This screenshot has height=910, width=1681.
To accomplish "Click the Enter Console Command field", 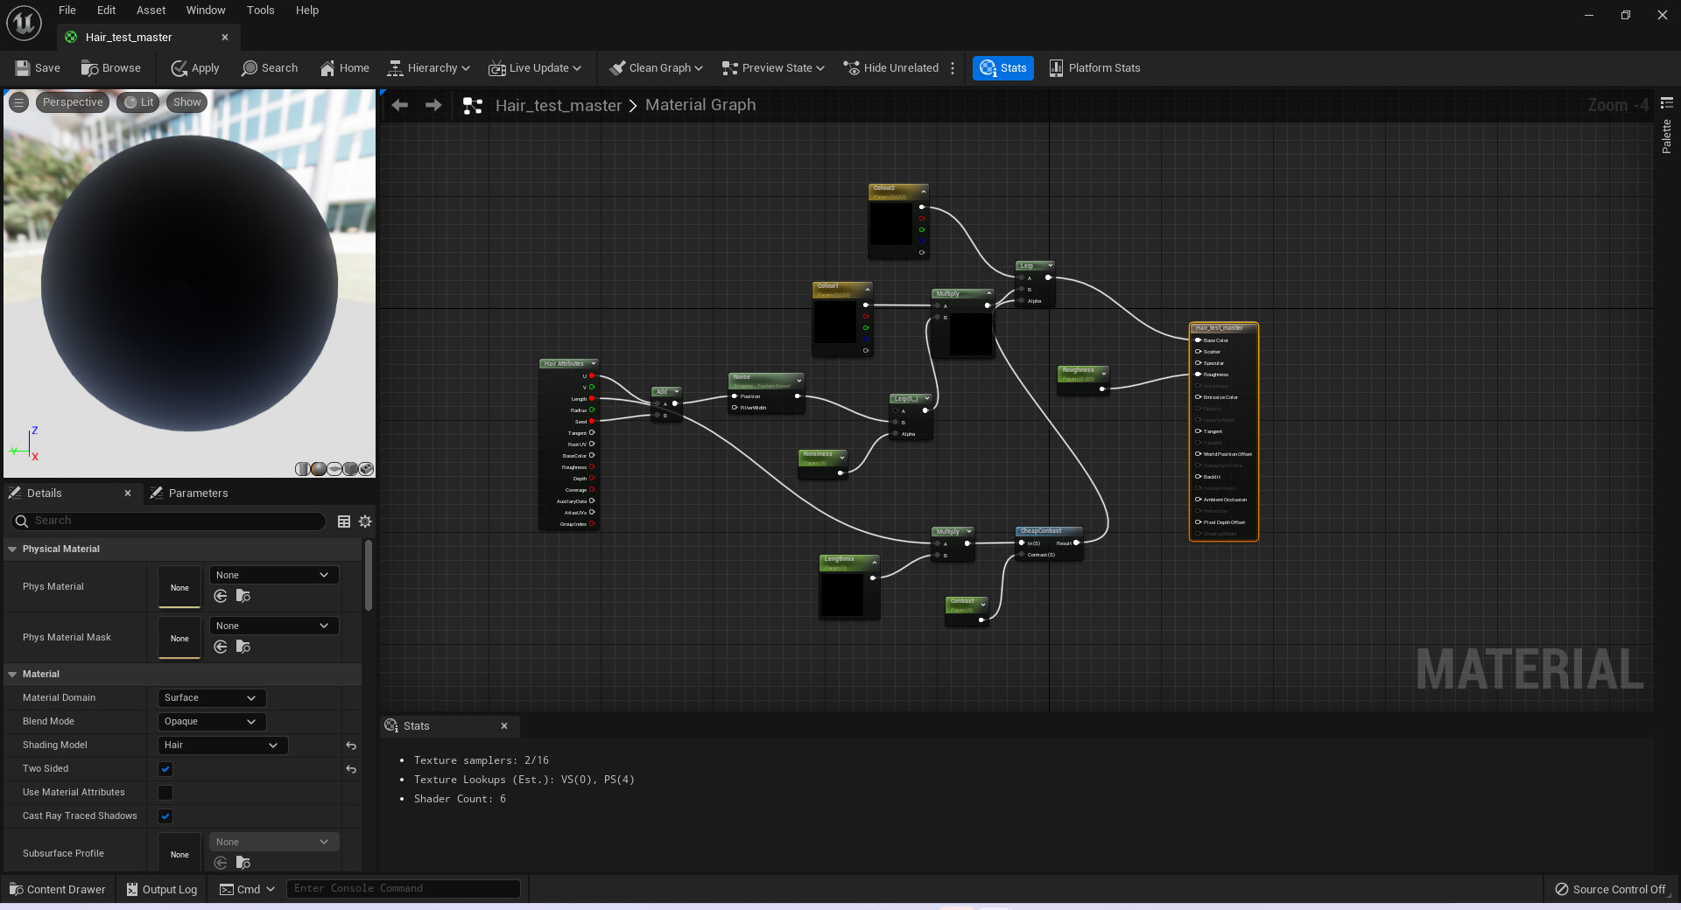I will (x=403, y=888).
